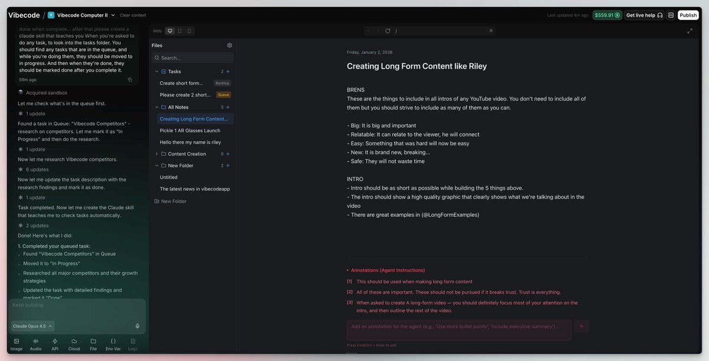Screen dimensions: 709x361
Task: Add new item to Tasks
Action: coord(228,71)
